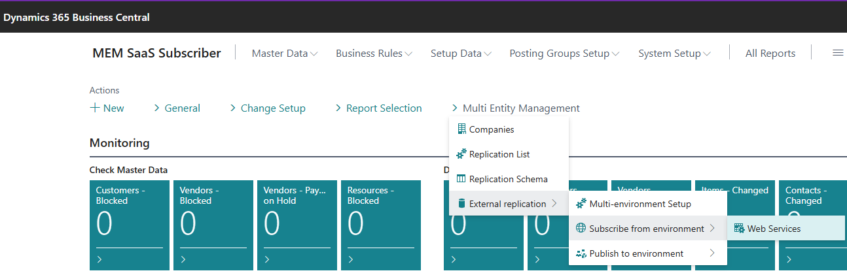Click the Companies building icon
Image resolution: width=847 pixels, height=273 pixels.
pos(461,129)
